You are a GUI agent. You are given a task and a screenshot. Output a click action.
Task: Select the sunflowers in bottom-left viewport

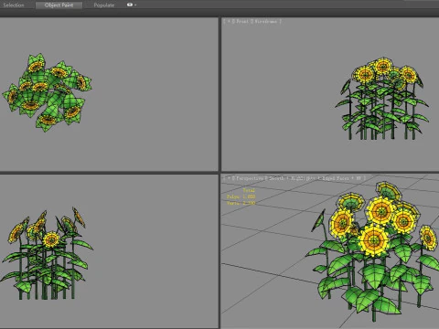click(x=47, y=253)
